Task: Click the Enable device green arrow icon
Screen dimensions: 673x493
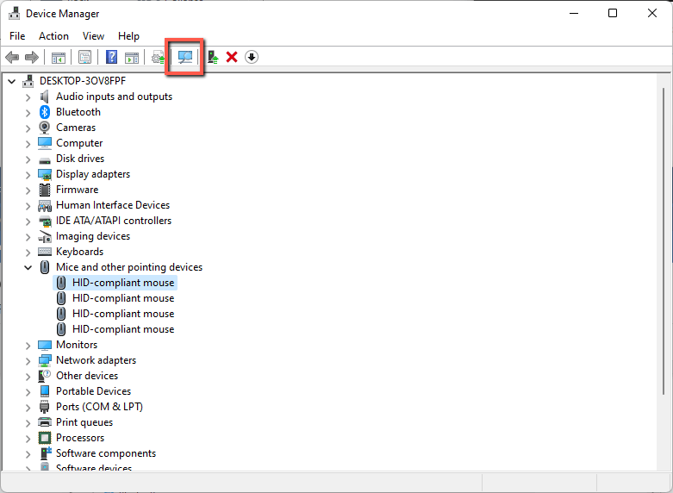Action: click(213, 57)
